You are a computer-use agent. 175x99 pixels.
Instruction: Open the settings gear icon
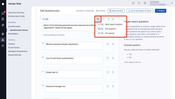[145, 3]
